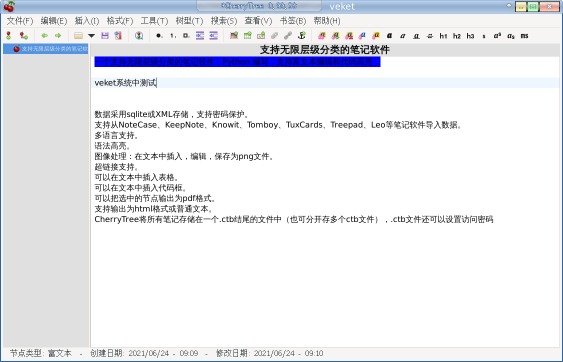Open the 插入(I) menu
Screen dimensions: 563x362
tap(86, 21)
